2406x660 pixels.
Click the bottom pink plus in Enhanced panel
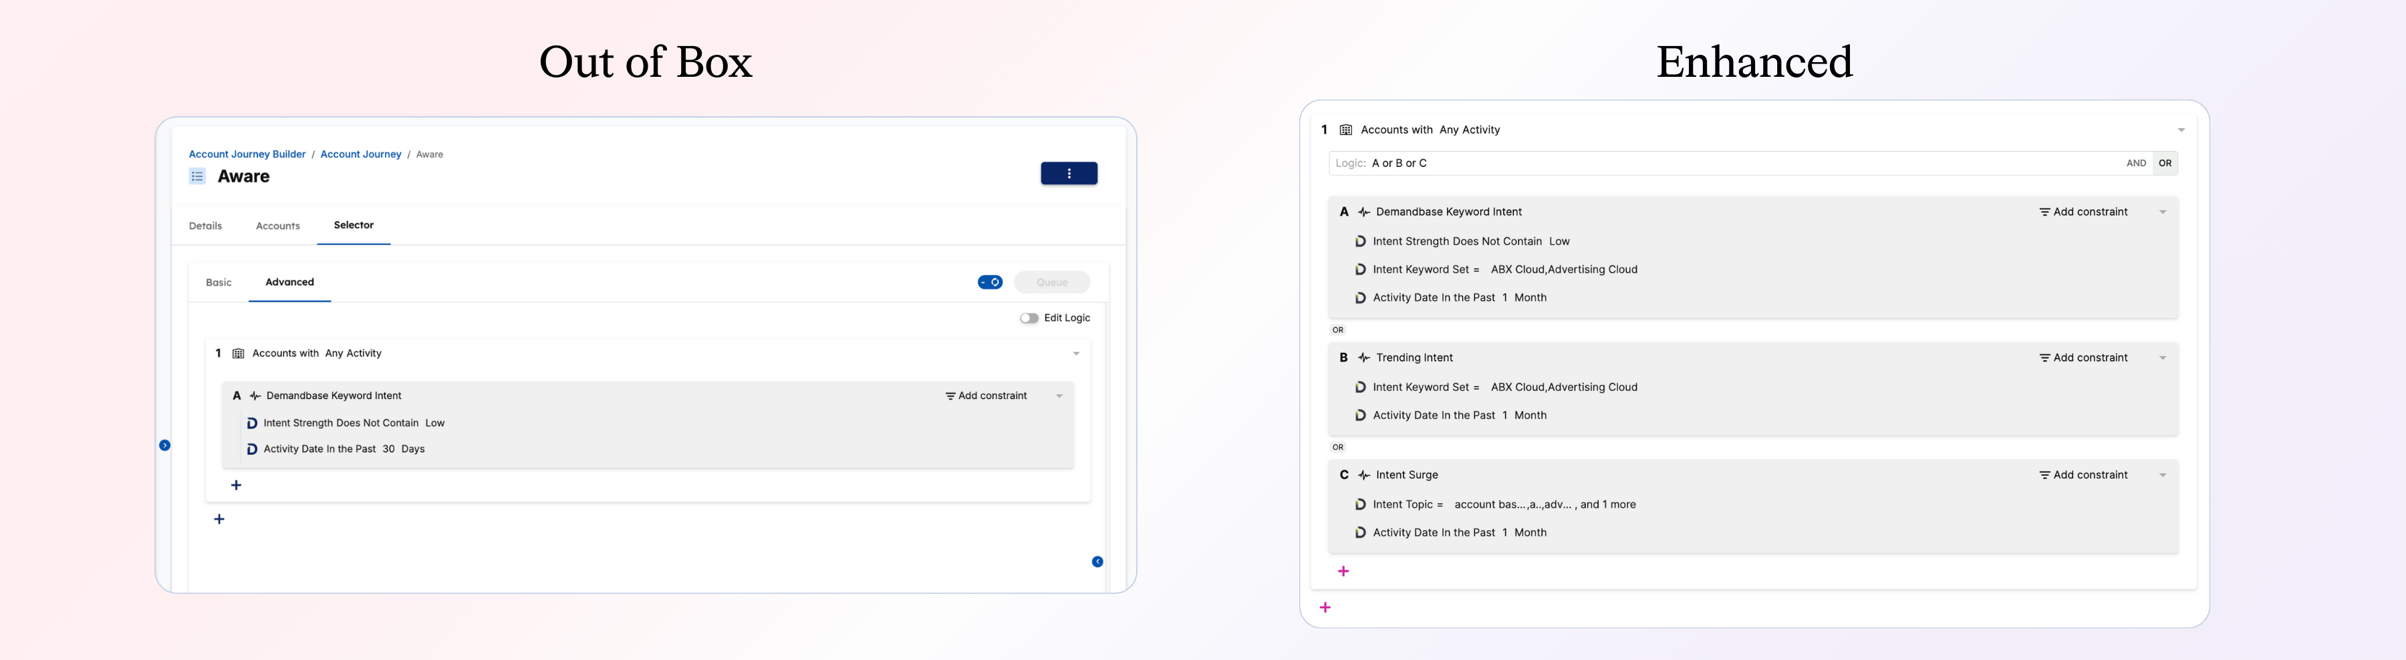[x=1325, y=608]
